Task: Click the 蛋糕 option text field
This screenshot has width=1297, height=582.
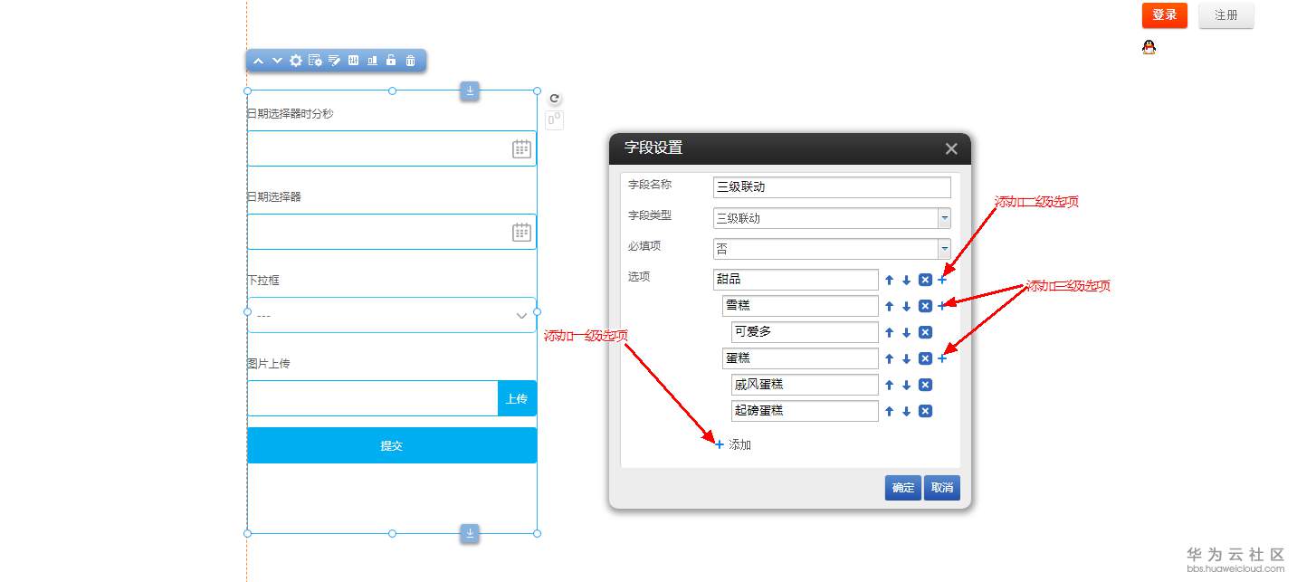Action: click(800, 358)
